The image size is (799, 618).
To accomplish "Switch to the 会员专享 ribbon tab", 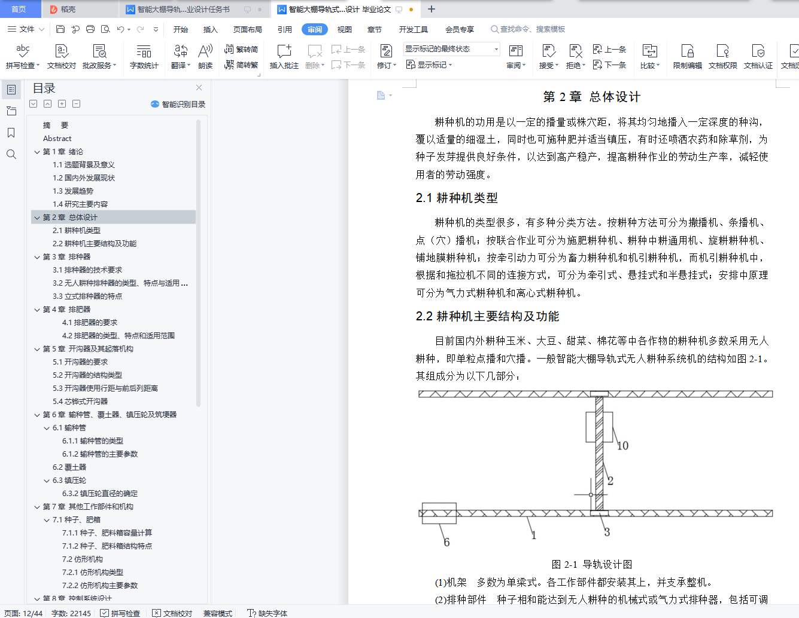I will (460, 29).
